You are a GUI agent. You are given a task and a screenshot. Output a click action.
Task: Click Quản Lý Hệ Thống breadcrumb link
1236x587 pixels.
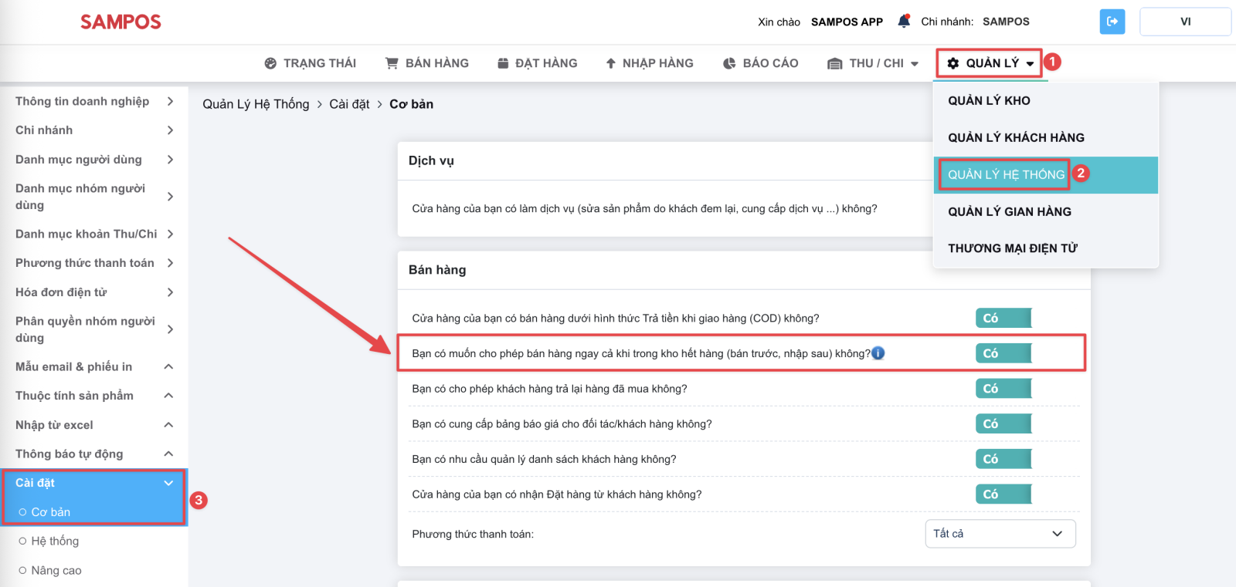(256, 104)
